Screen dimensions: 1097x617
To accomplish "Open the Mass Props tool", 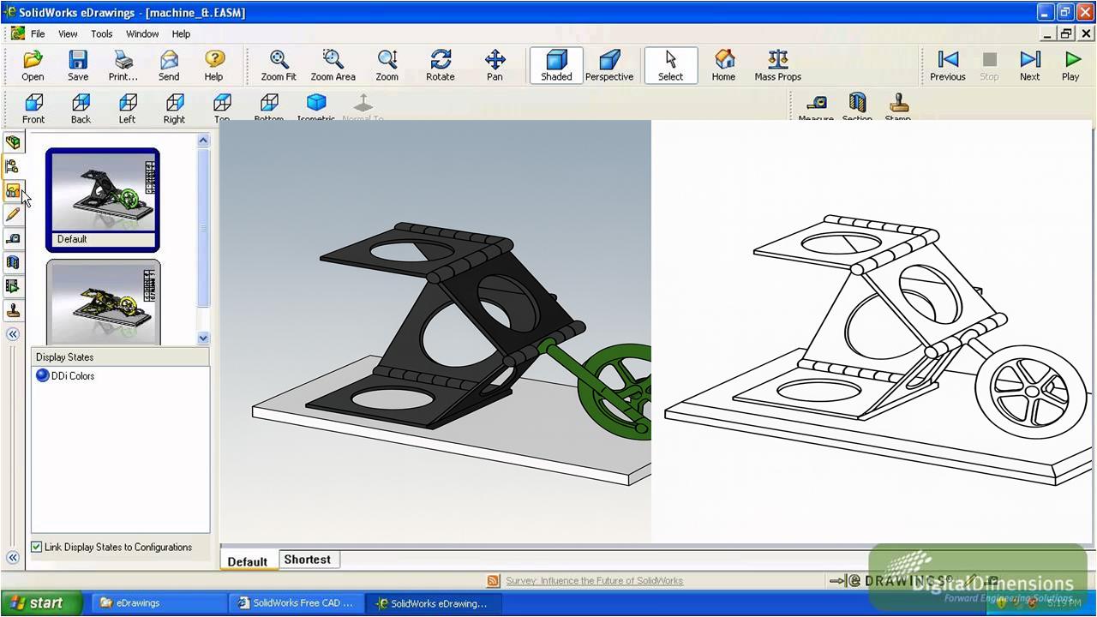I will coord(776,64).
